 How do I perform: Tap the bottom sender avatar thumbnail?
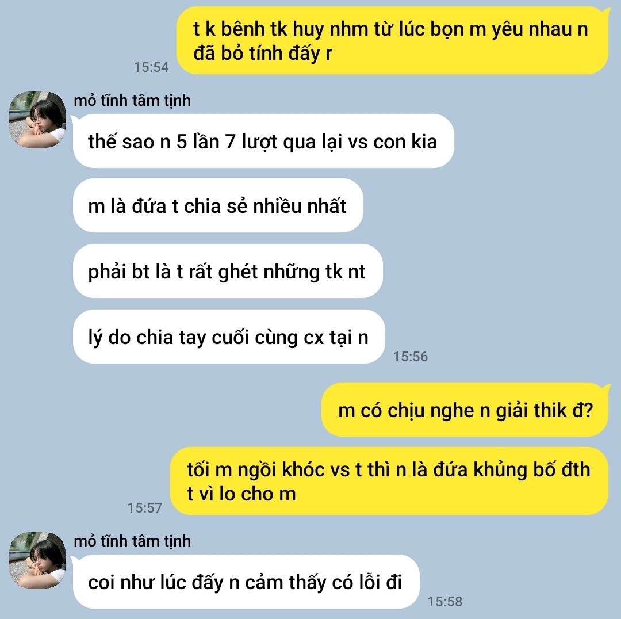pyautogui.click(x=37, y=560)
